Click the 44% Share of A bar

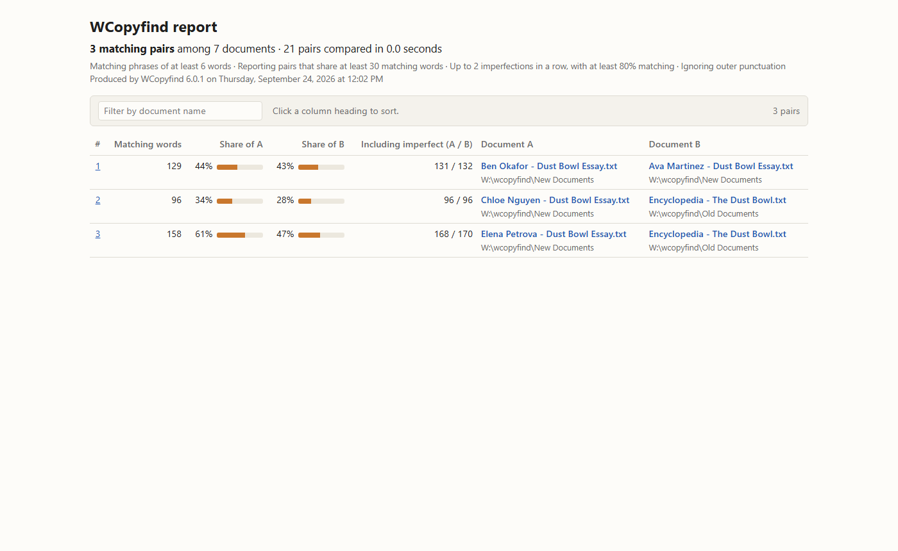pyautogui.click(x=240, y=167)
